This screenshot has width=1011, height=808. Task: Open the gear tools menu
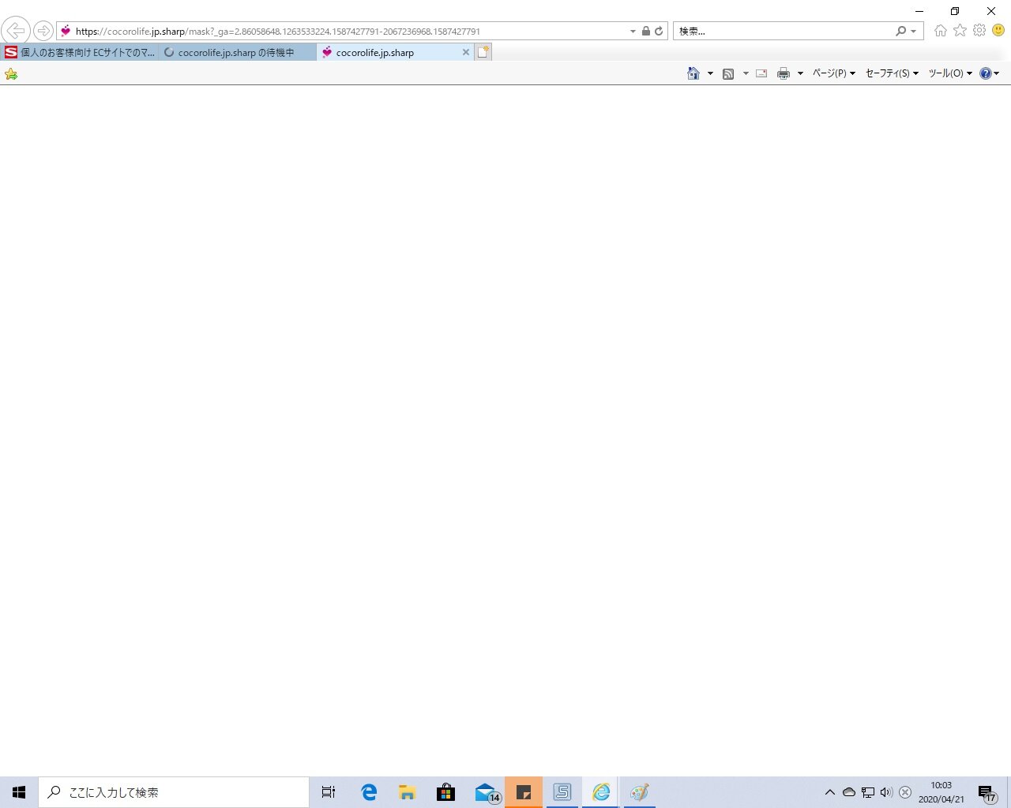979,31
